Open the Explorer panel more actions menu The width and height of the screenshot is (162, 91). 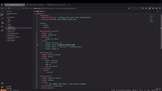coord(30,11)
